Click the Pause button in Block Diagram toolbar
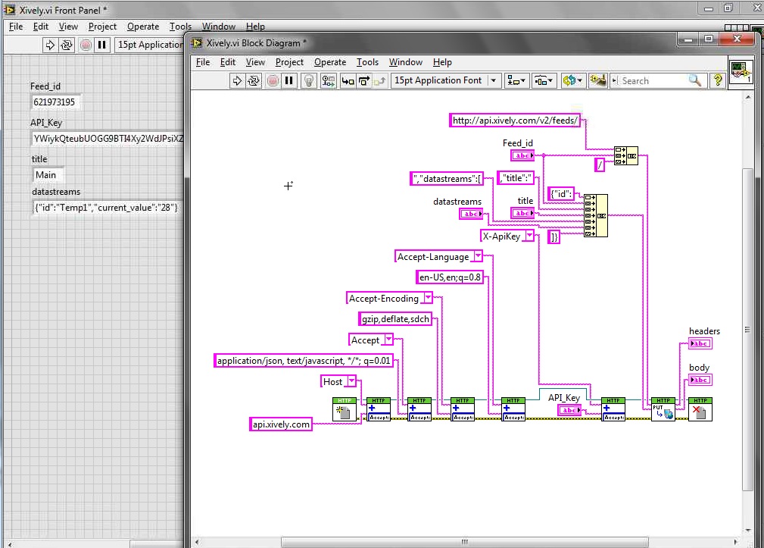 pyautogui.click(x=289, y=81)
